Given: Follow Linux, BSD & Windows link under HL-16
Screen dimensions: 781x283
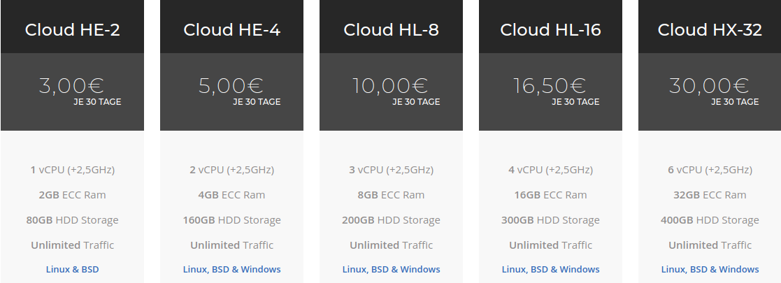Looking at the screenshot, I should click(550, 270).
